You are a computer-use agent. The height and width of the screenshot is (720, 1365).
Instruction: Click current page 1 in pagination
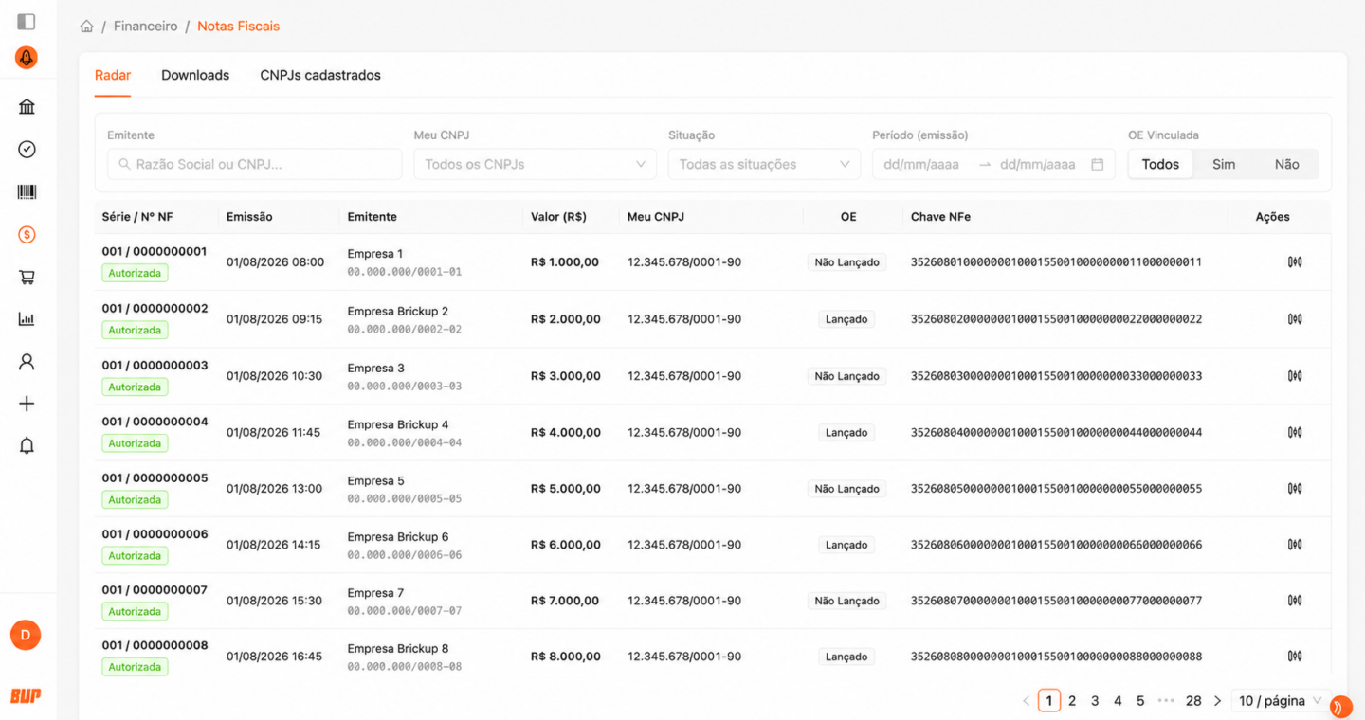pyautogui.click(x=1049, y=701)
